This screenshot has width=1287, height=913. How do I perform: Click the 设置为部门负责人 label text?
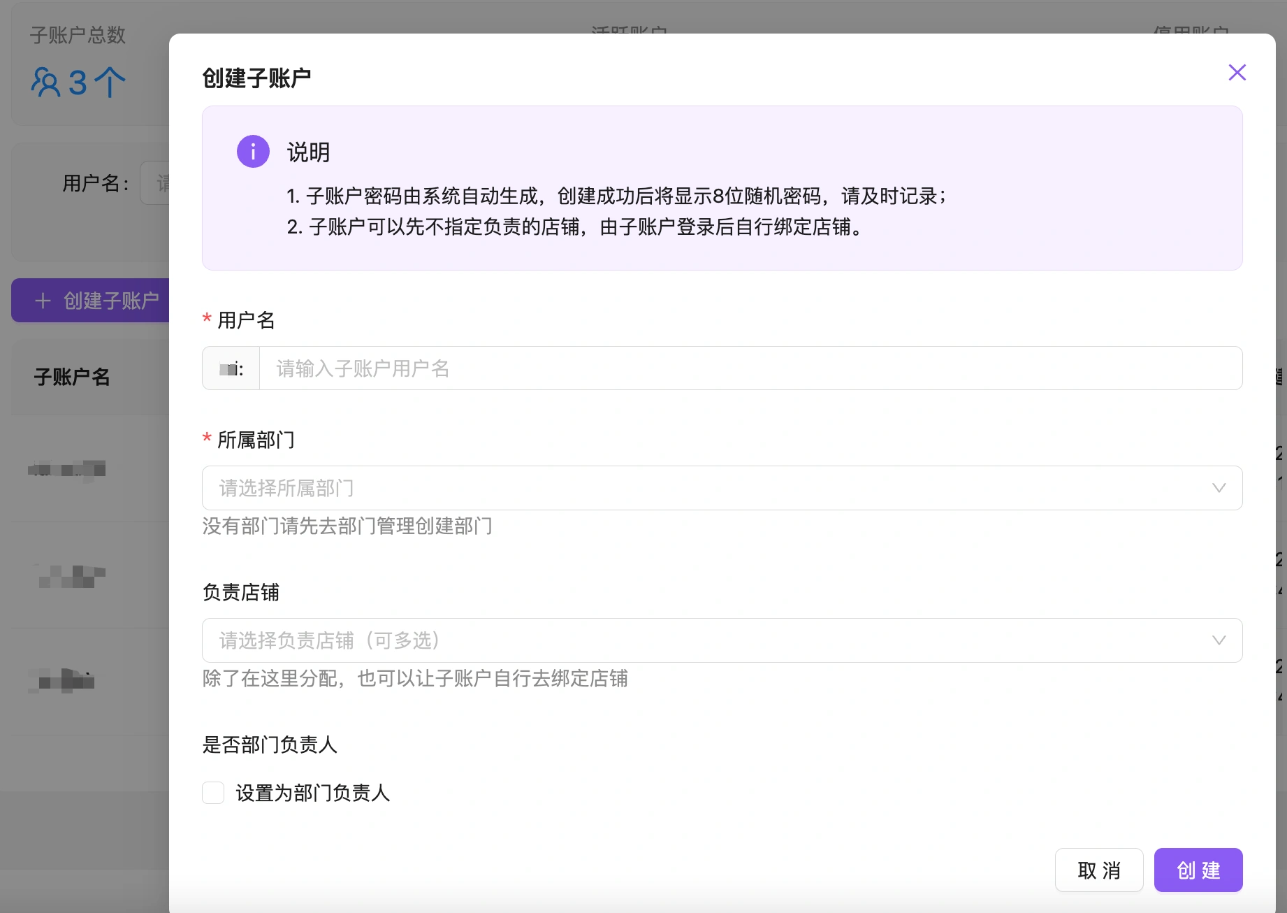point(313,793)
